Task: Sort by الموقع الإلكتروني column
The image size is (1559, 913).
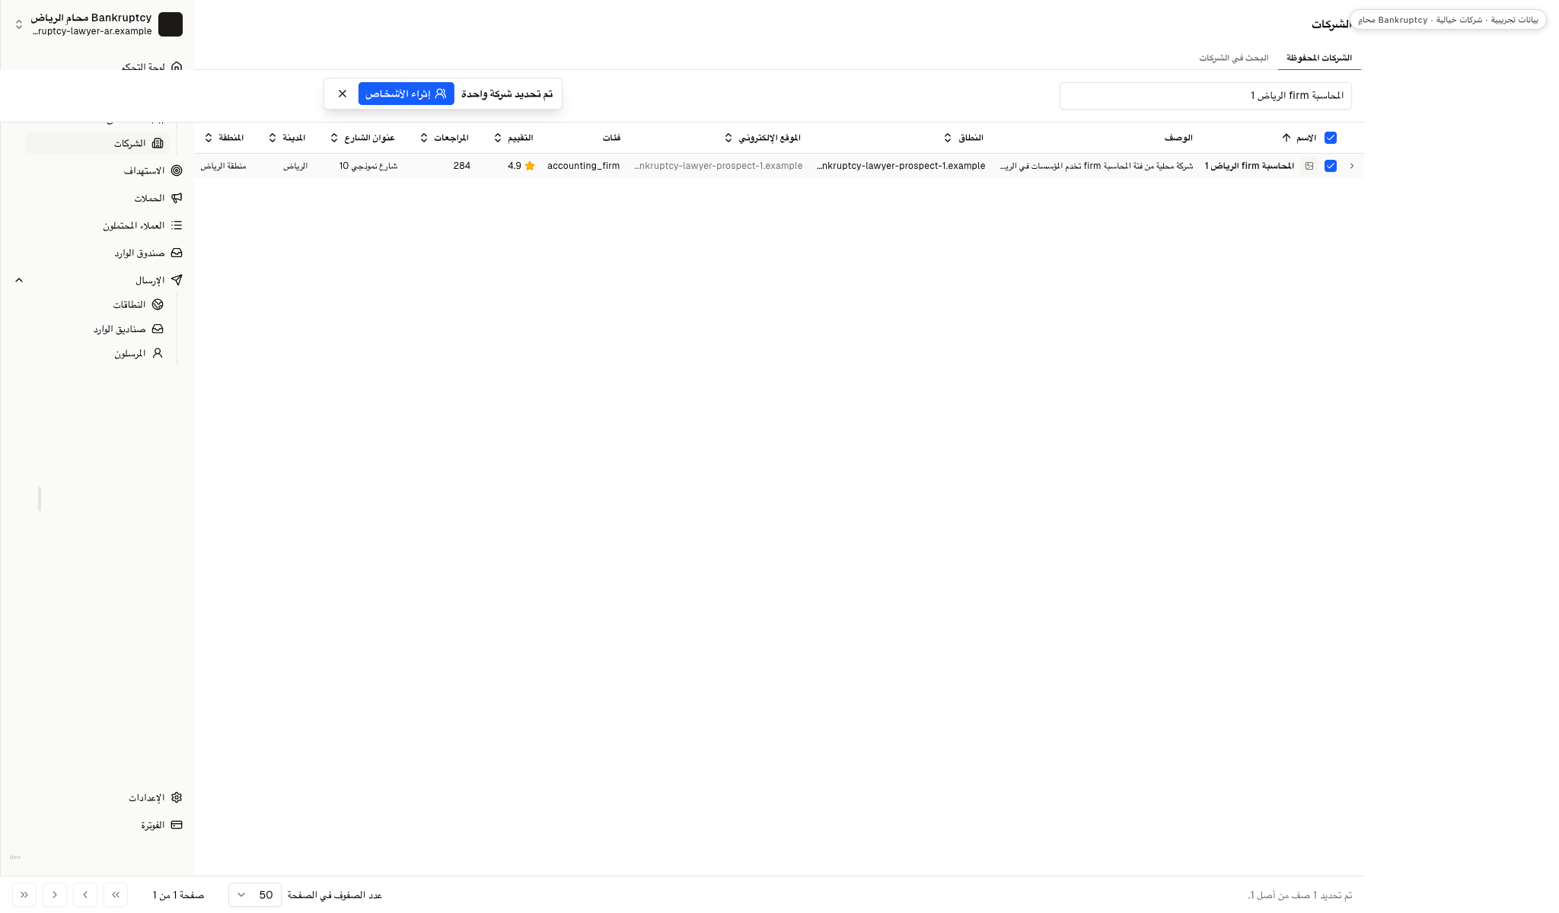Action: (762, 138)
